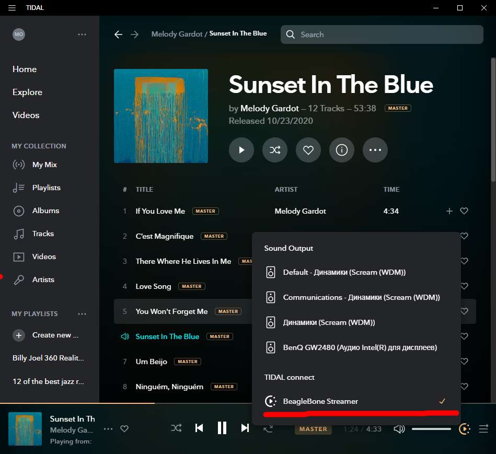Navigate to Explore
The image size is (496, 454).
[28, 92]
